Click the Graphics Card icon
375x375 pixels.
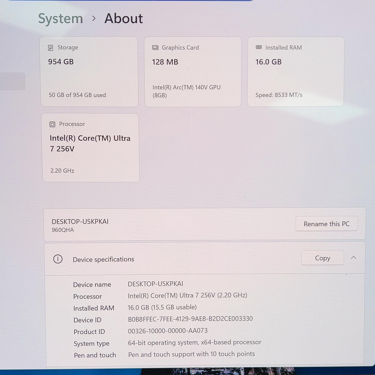155,47
